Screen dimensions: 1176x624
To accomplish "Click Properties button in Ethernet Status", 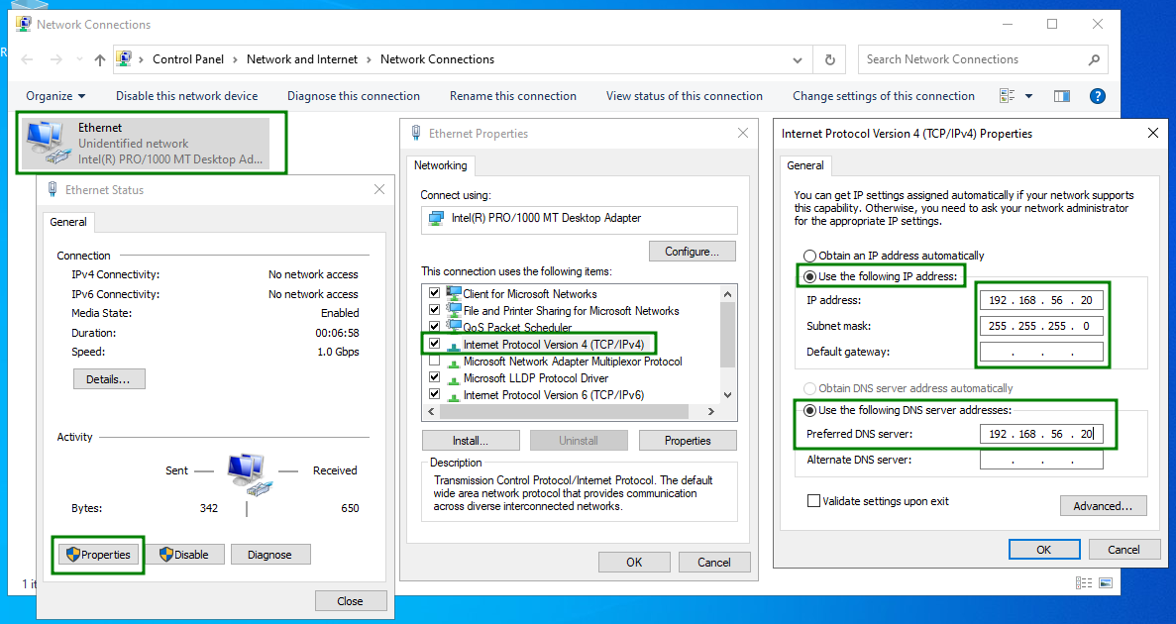I will [x=98, y=555].
